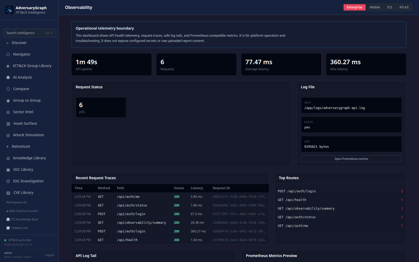The image size is (419, 262).
Task: Open the IOC Library
Action: [30, 170]
